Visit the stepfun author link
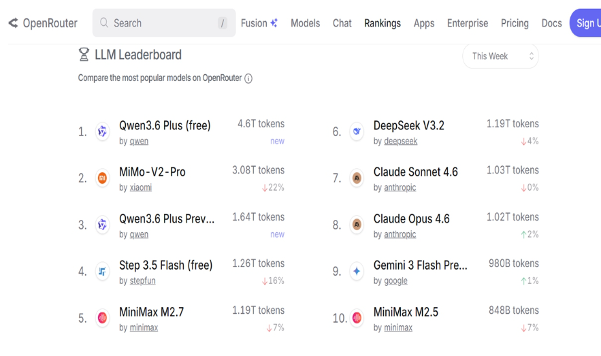The height and width of the screenshot is (356, 601). pyautogui.click(x=142, y=281)
